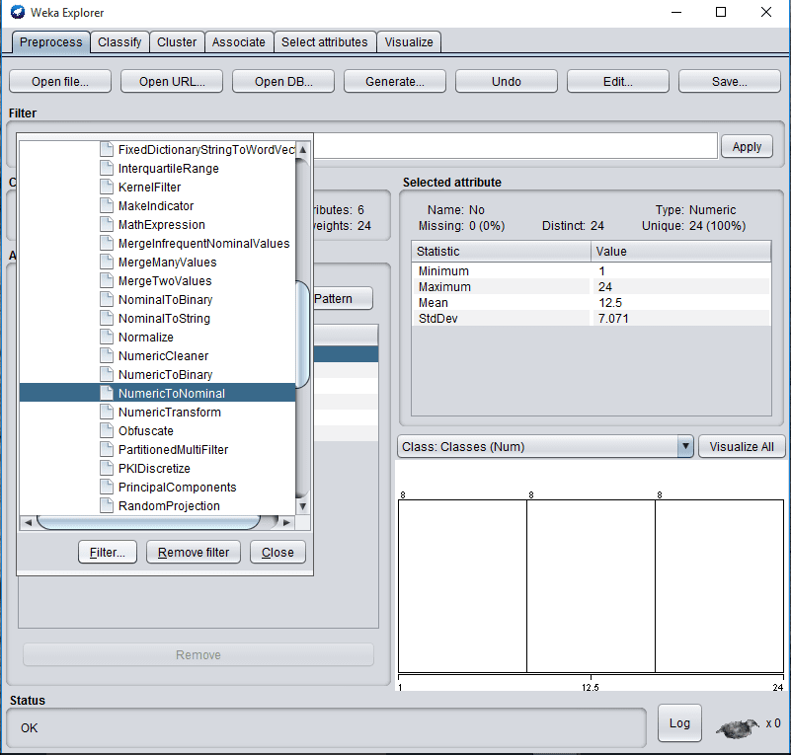The image size is (791, 755).
Task: Choose PrincipalComponents from the list
Action: click(177, 487)
